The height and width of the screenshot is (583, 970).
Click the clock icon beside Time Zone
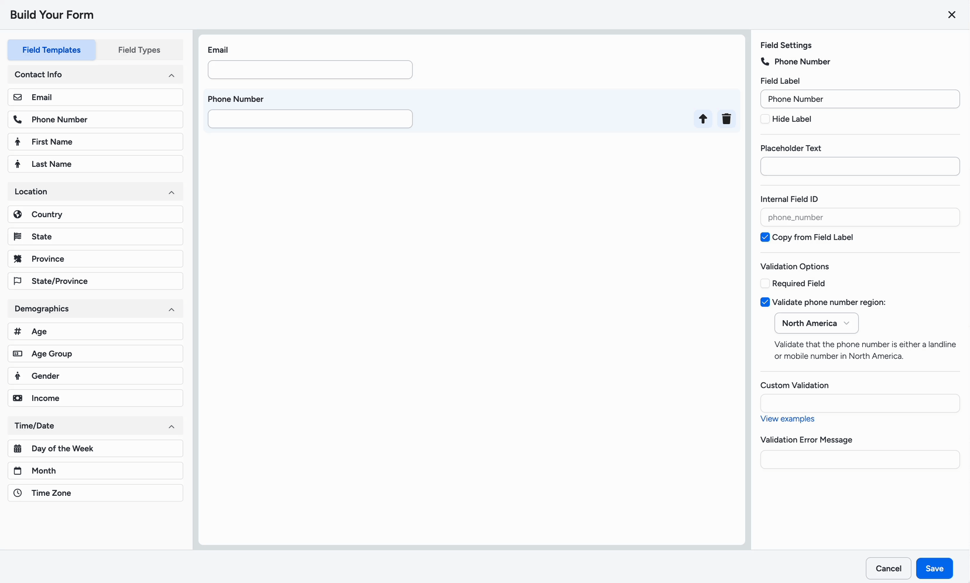[x=18, y=493]
